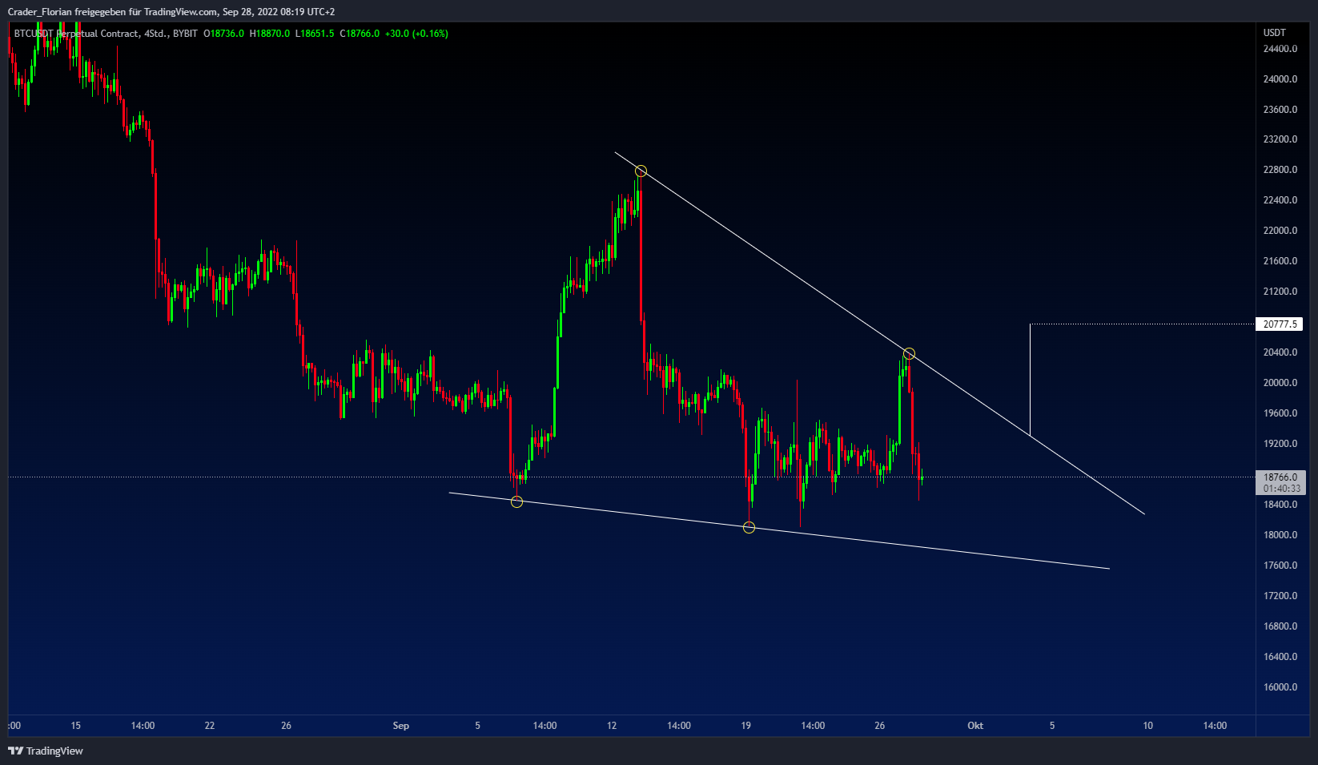
Task: Click the 24400.0 price axis label
Action: tap(1280, 49)
